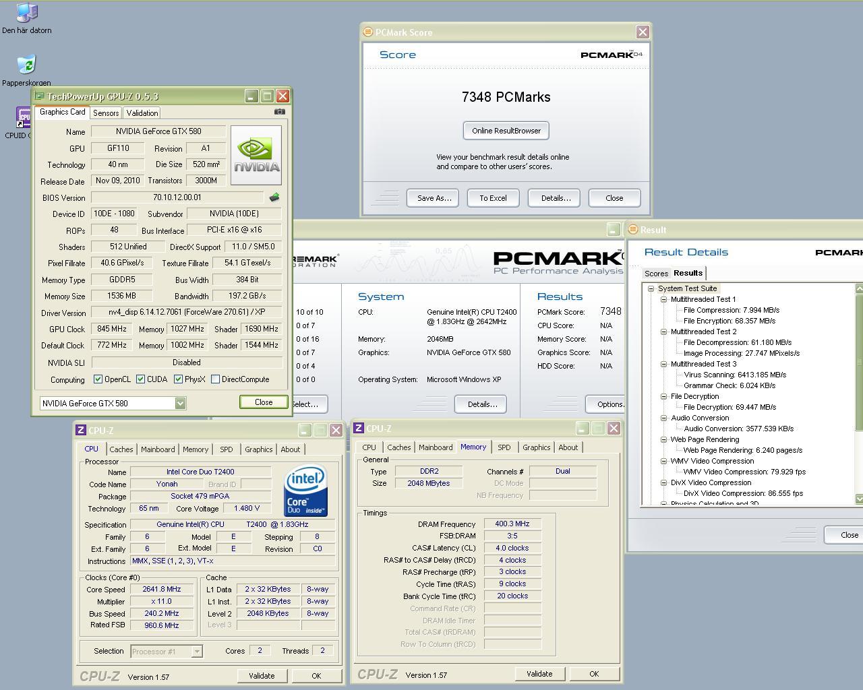
Task: Click DRAM Frequency value field
Action: (x=512, y=524)
